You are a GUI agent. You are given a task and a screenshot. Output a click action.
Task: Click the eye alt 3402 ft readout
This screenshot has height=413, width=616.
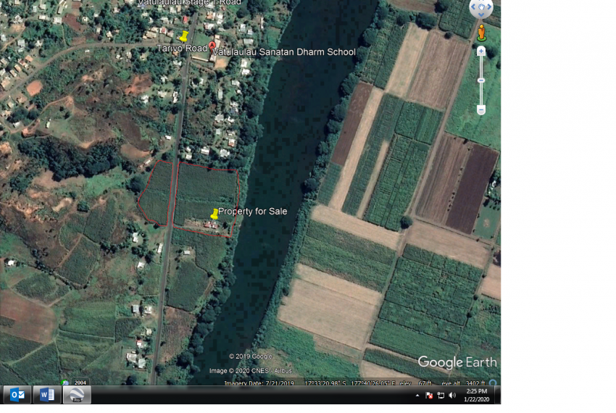click(x=463, y=383)
